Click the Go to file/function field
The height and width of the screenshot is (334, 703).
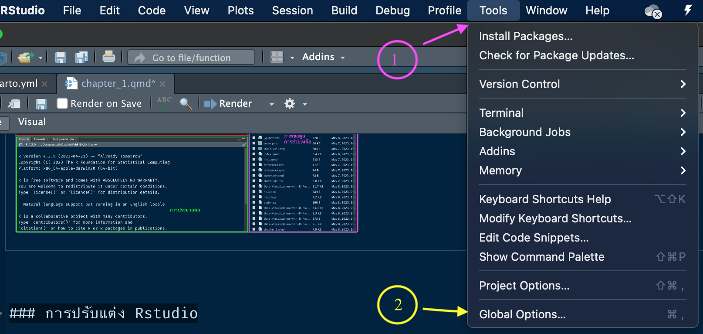coord(191,58)
